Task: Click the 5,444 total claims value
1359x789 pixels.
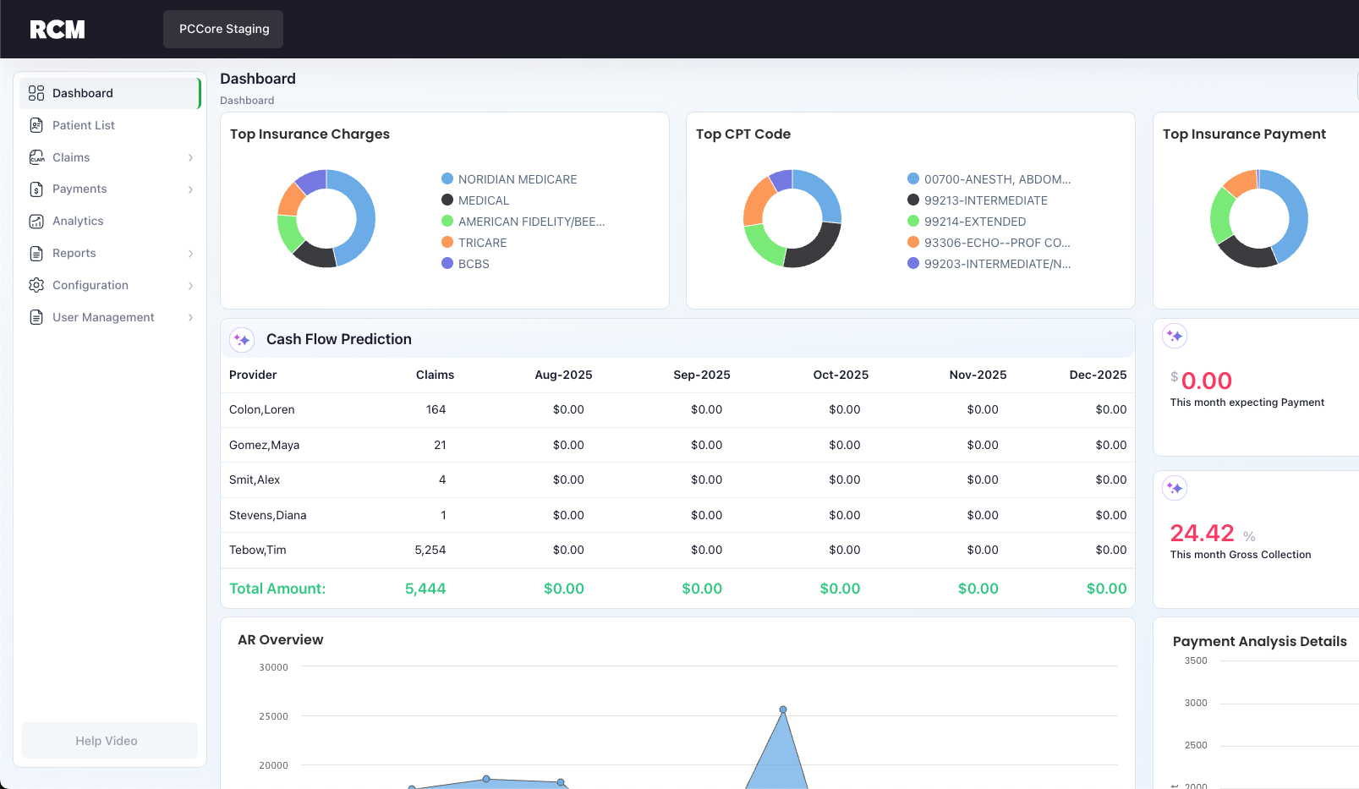Action: pyautogui.click(x=425, y=589)
